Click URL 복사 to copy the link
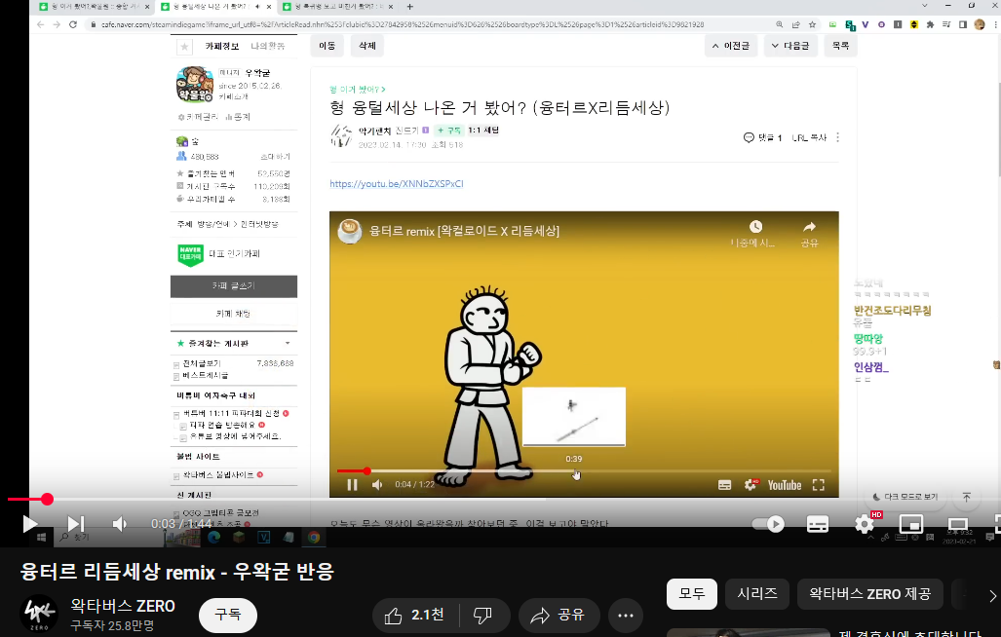The height and width of the screenshot is (637, 1001). (809, 137)
